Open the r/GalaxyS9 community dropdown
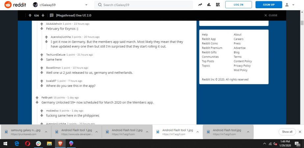The image size is (304, 148). tap(60, 5)
